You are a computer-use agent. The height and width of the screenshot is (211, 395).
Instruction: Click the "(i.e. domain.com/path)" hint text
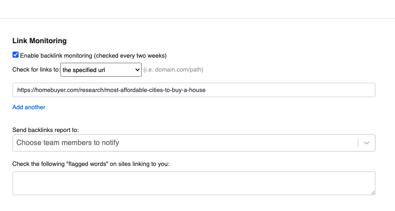[x=173, y=70]
